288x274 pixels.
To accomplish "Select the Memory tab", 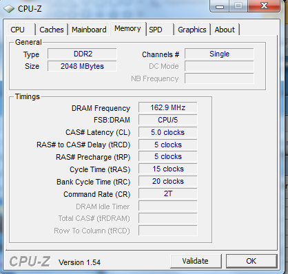I will coord(127,29).
